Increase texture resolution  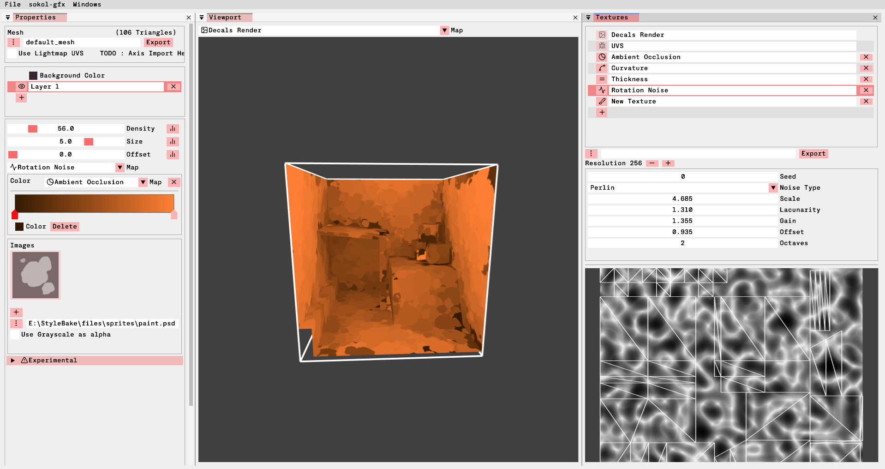point(668,163)
